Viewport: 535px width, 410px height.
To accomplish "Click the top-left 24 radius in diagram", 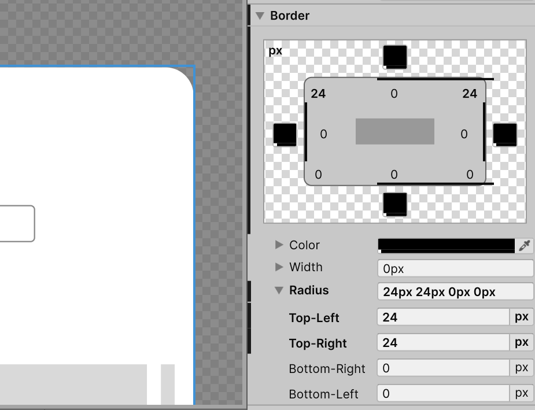I will pos(318,94).
